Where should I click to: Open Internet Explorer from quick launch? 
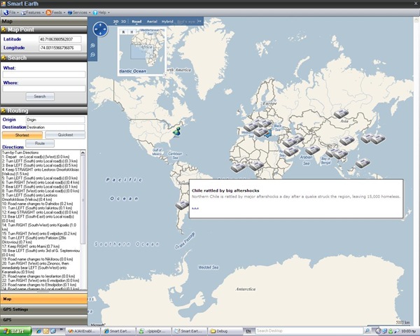tap(38, 331)
